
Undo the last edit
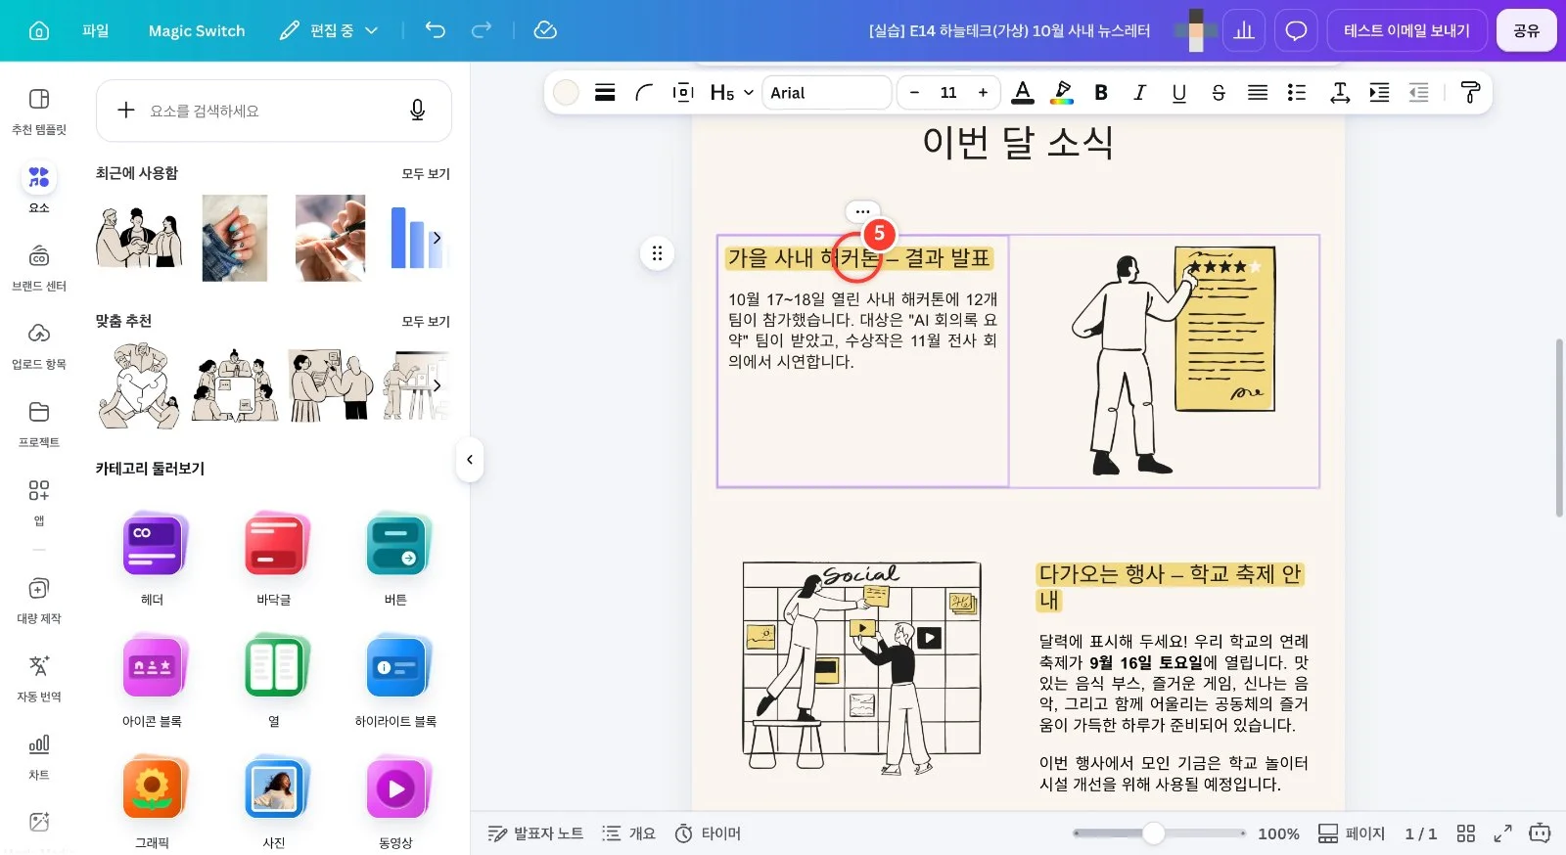pyautogui.click(x=436, y=30)
